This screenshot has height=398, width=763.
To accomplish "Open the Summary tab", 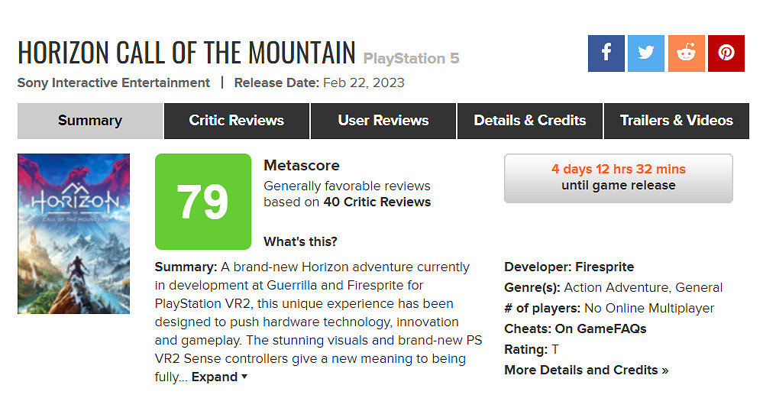I will (90, 121).
